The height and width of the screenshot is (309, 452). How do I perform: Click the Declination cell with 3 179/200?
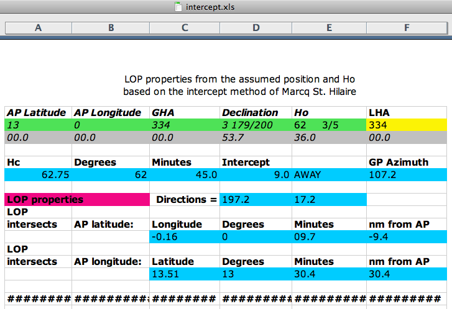[x=256, y=125]
